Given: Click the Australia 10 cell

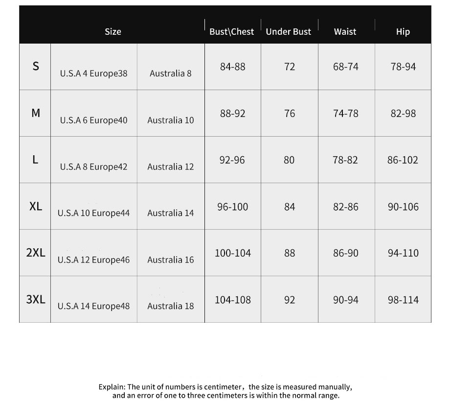Looking at the screenshot, I should 171,120.
